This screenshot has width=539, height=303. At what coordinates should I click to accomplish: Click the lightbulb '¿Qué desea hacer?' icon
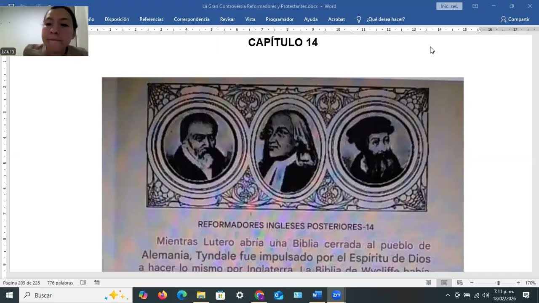[x=359, y=19]
